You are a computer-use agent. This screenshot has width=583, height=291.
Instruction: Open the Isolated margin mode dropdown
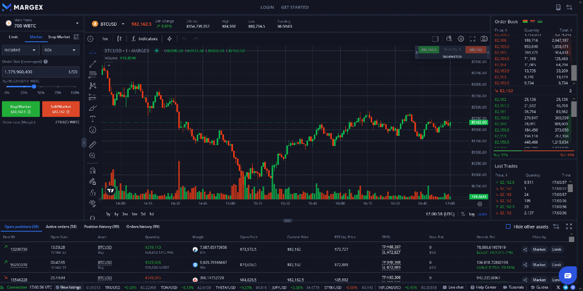pyautogui.click(x=20, y=50)
